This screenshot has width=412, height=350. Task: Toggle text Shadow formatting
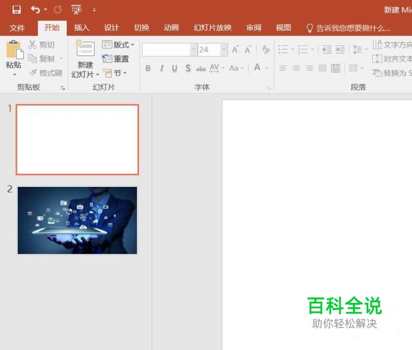(x=188, y=68)
